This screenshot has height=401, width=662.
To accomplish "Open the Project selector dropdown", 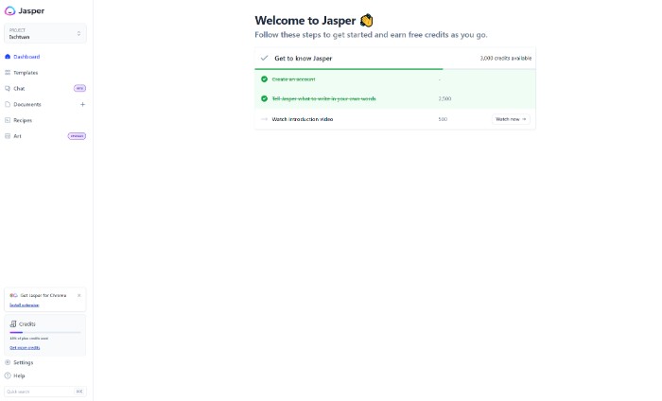I will 45,33.
